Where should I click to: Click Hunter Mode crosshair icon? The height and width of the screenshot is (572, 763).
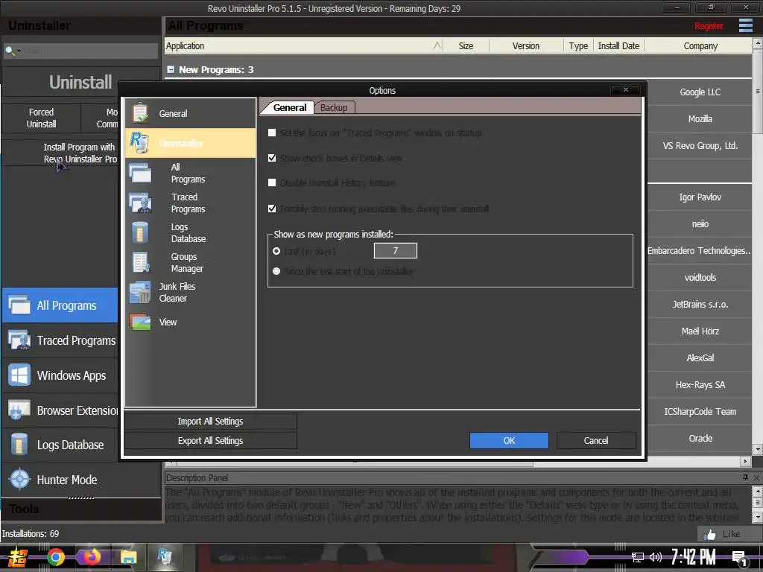[x=19, y=479]
